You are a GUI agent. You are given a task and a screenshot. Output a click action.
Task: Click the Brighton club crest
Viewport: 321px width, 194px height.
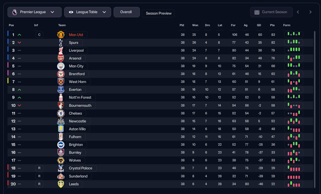pos(61,145)
